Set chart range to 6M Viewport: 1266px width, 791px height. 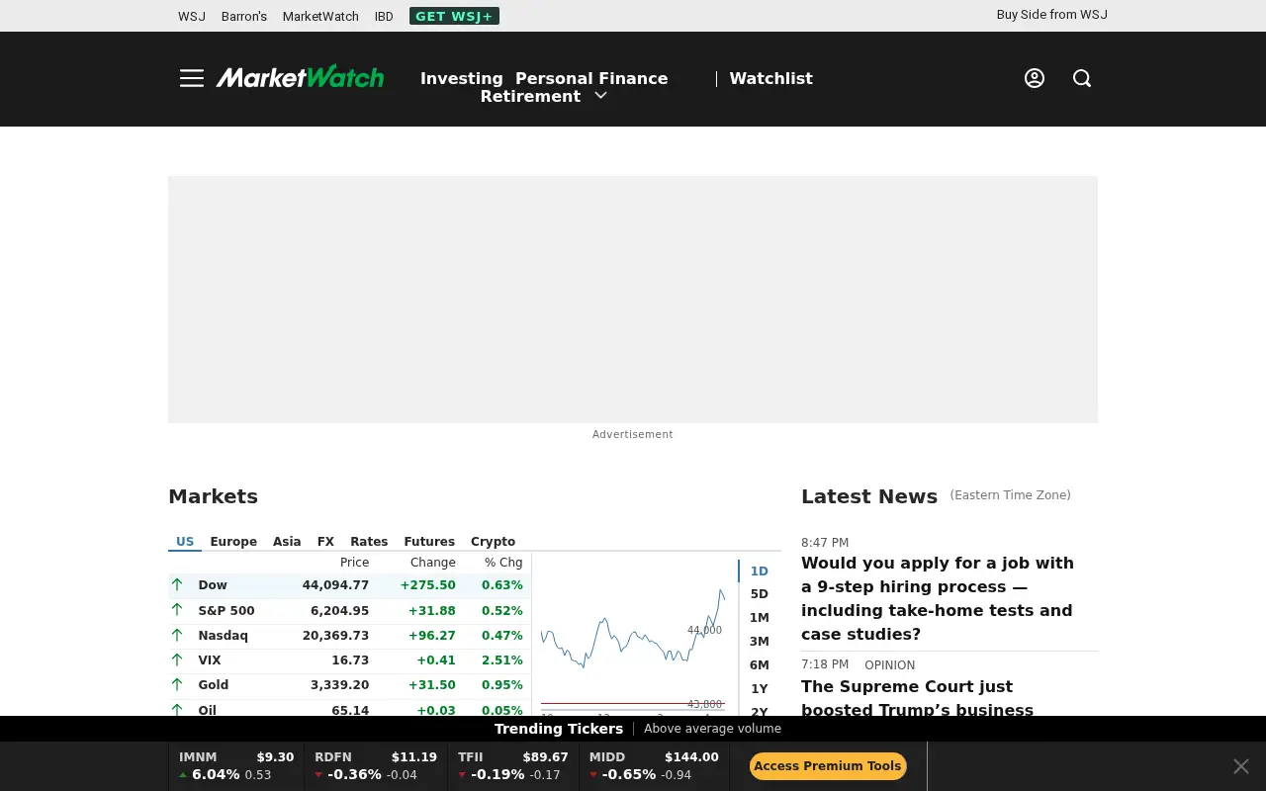(760, 665)
